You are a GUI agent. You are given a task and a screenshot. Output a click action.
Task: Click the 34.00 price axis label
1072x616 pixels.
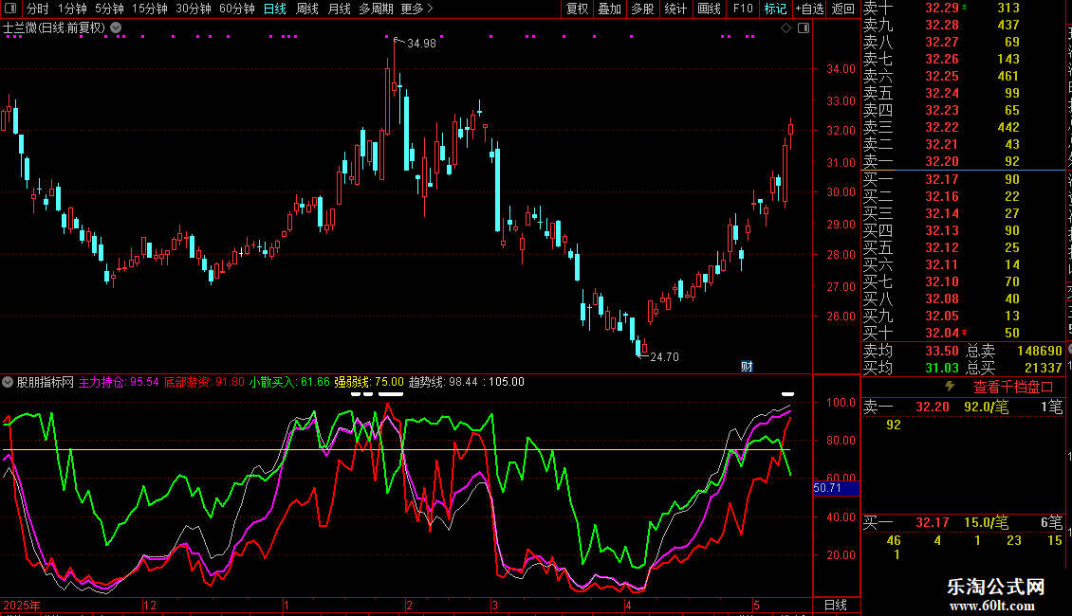click(841, 69)
